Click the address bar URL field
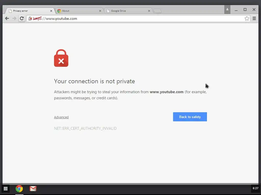This screenshot has height=195, width=261. [138, 18]
